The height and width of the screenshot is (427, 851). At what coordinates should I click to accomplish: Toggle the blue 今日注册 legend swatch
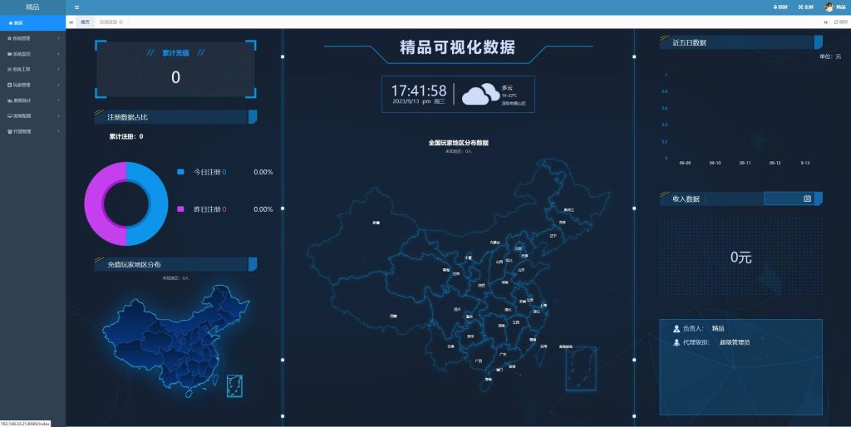pyautogui.click(x=180, y=172)
